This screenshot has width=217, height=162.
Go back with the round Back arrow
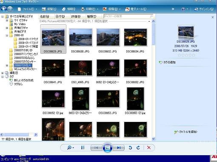click(x=4, y=9)
